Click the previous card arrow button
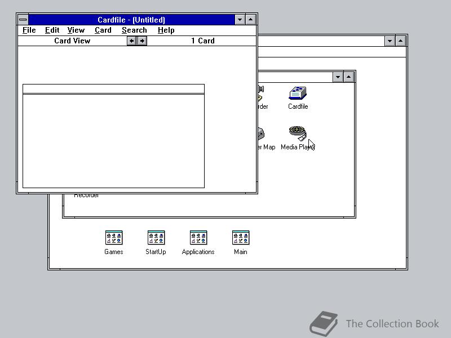This screenshot has width=451, height=338. click(x=131, y=41)
